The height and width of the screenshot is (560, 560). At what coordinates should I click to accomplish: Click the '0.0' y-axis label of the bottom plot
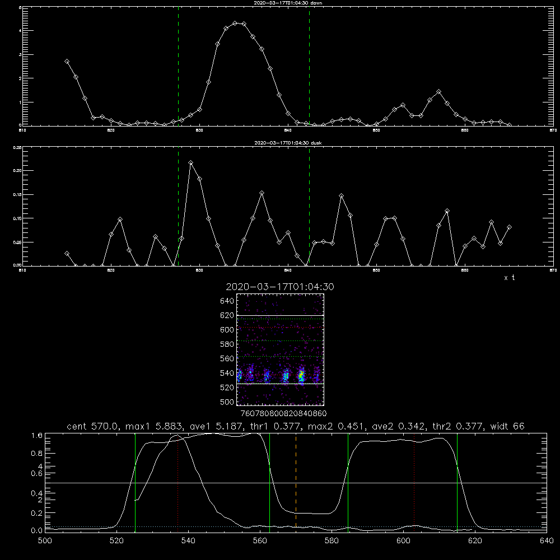coord(37,531)
